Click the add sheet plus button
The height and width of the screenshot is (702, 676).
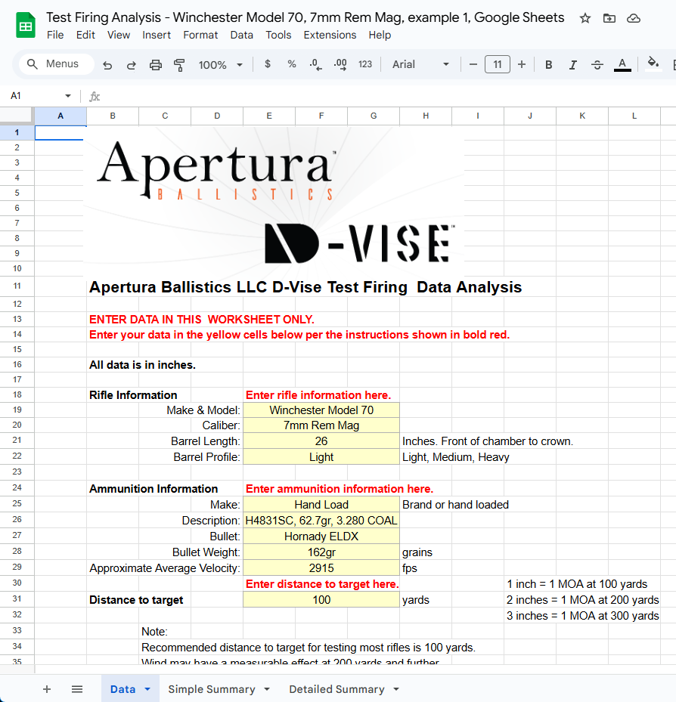tap(47, 688)
